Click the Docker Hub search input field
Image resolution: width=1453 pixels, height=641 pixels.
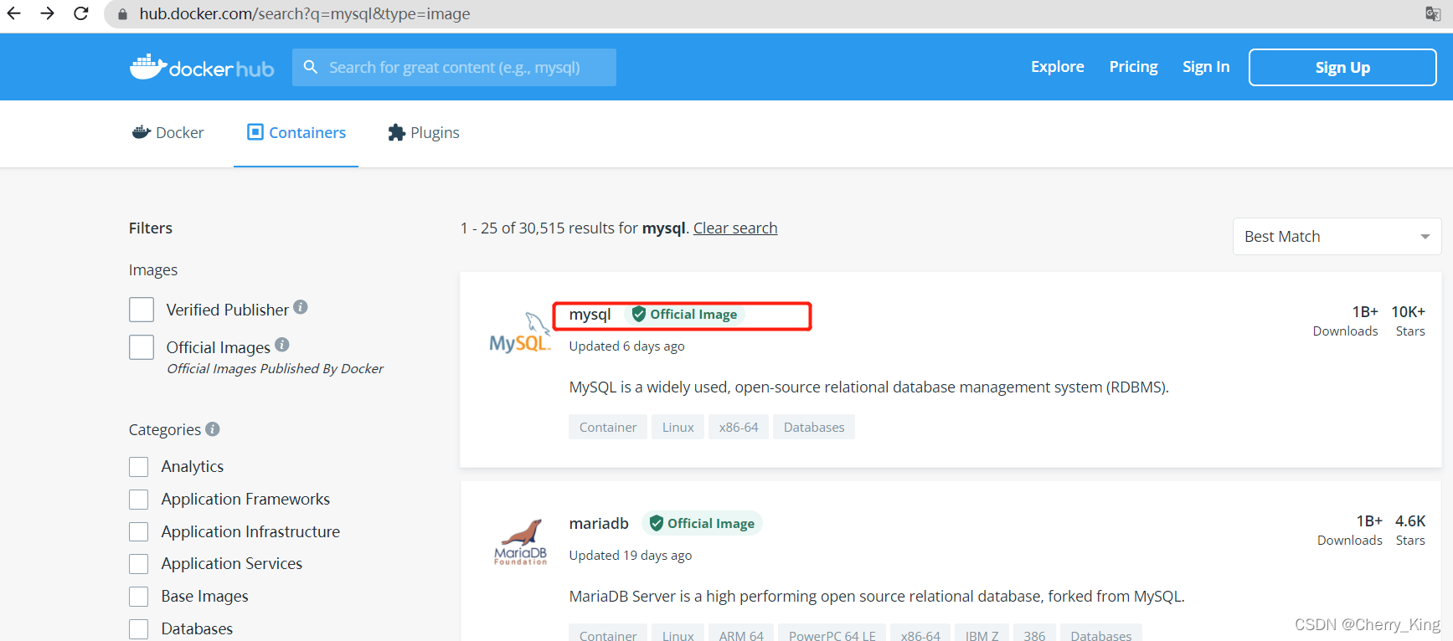click(454, 67)
